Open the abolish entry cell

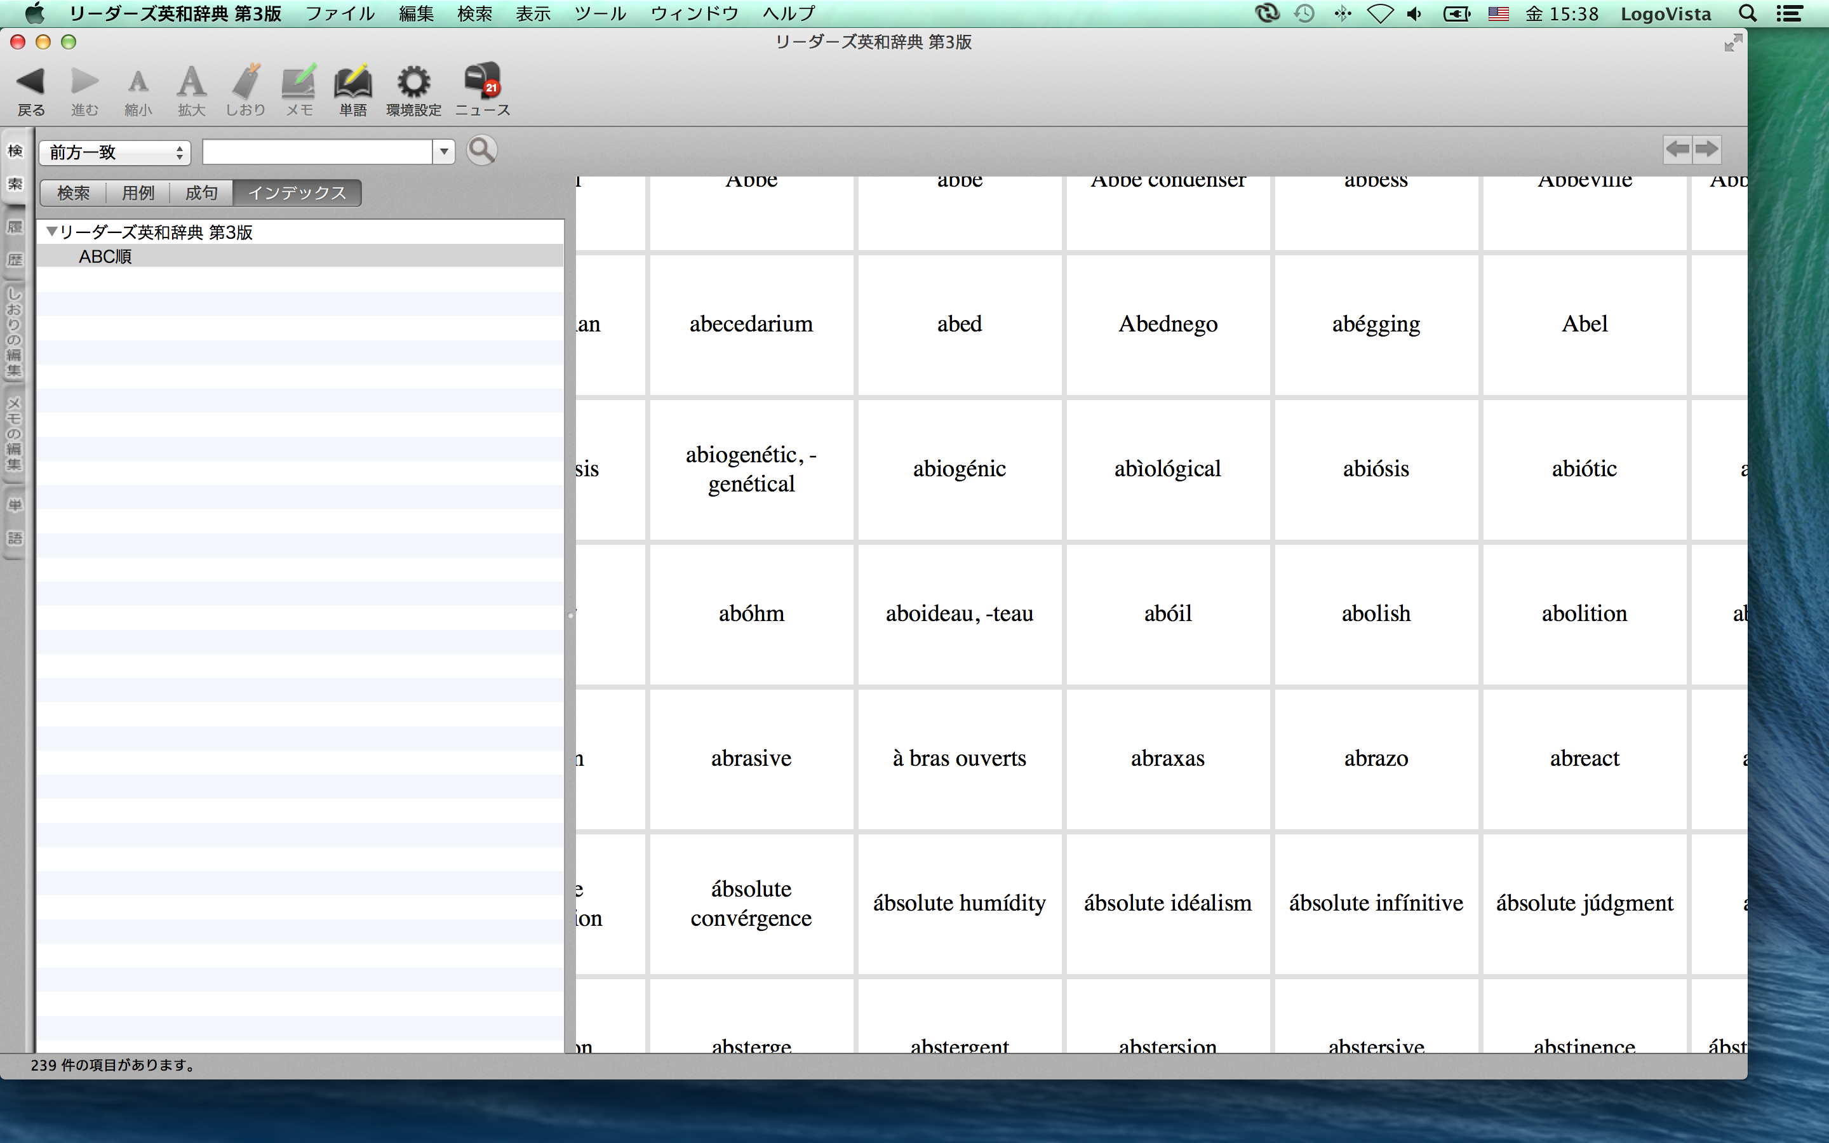pyautogui.click(x=1376, y=614)
